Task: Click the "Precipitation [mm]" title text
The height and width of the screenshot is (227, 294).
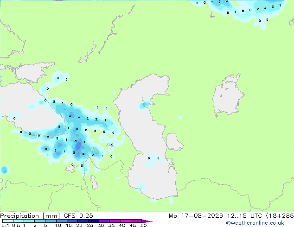Action: pos(30,216)
